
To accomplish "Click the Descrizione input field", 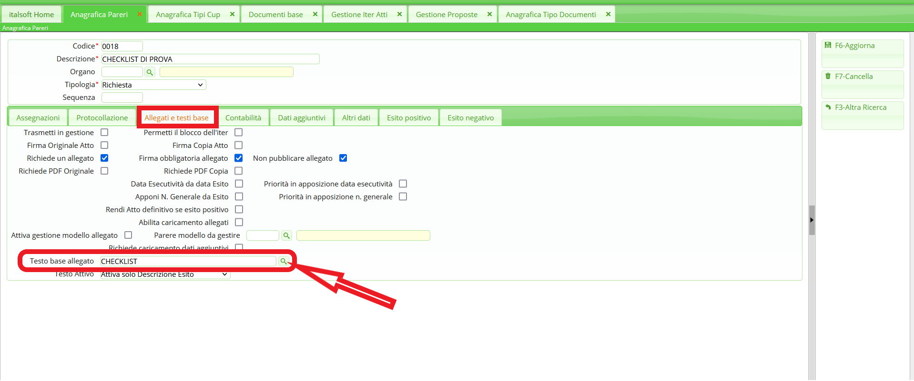I will (210, 59).
